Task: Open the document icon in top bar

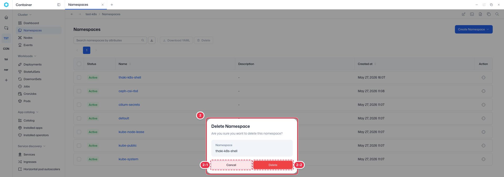Action: [x=480, y=14]
